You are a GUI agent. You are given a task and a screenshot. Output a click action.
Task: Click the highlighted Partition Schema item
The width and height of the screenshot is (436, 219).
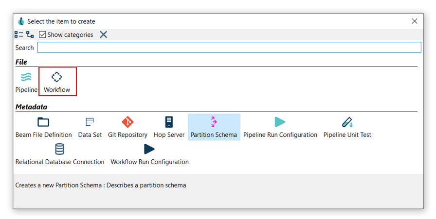[214, 127]
